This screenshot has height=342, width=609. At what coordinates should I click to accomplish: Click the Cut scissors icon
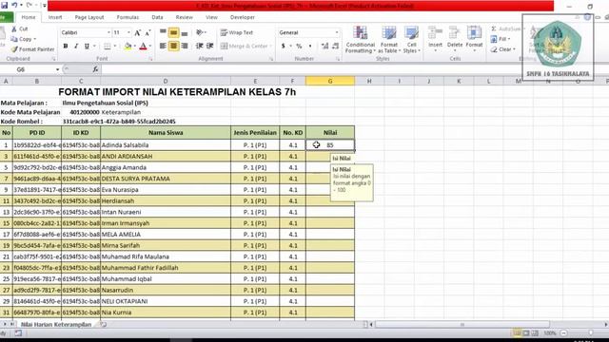(x=14, y=29)
